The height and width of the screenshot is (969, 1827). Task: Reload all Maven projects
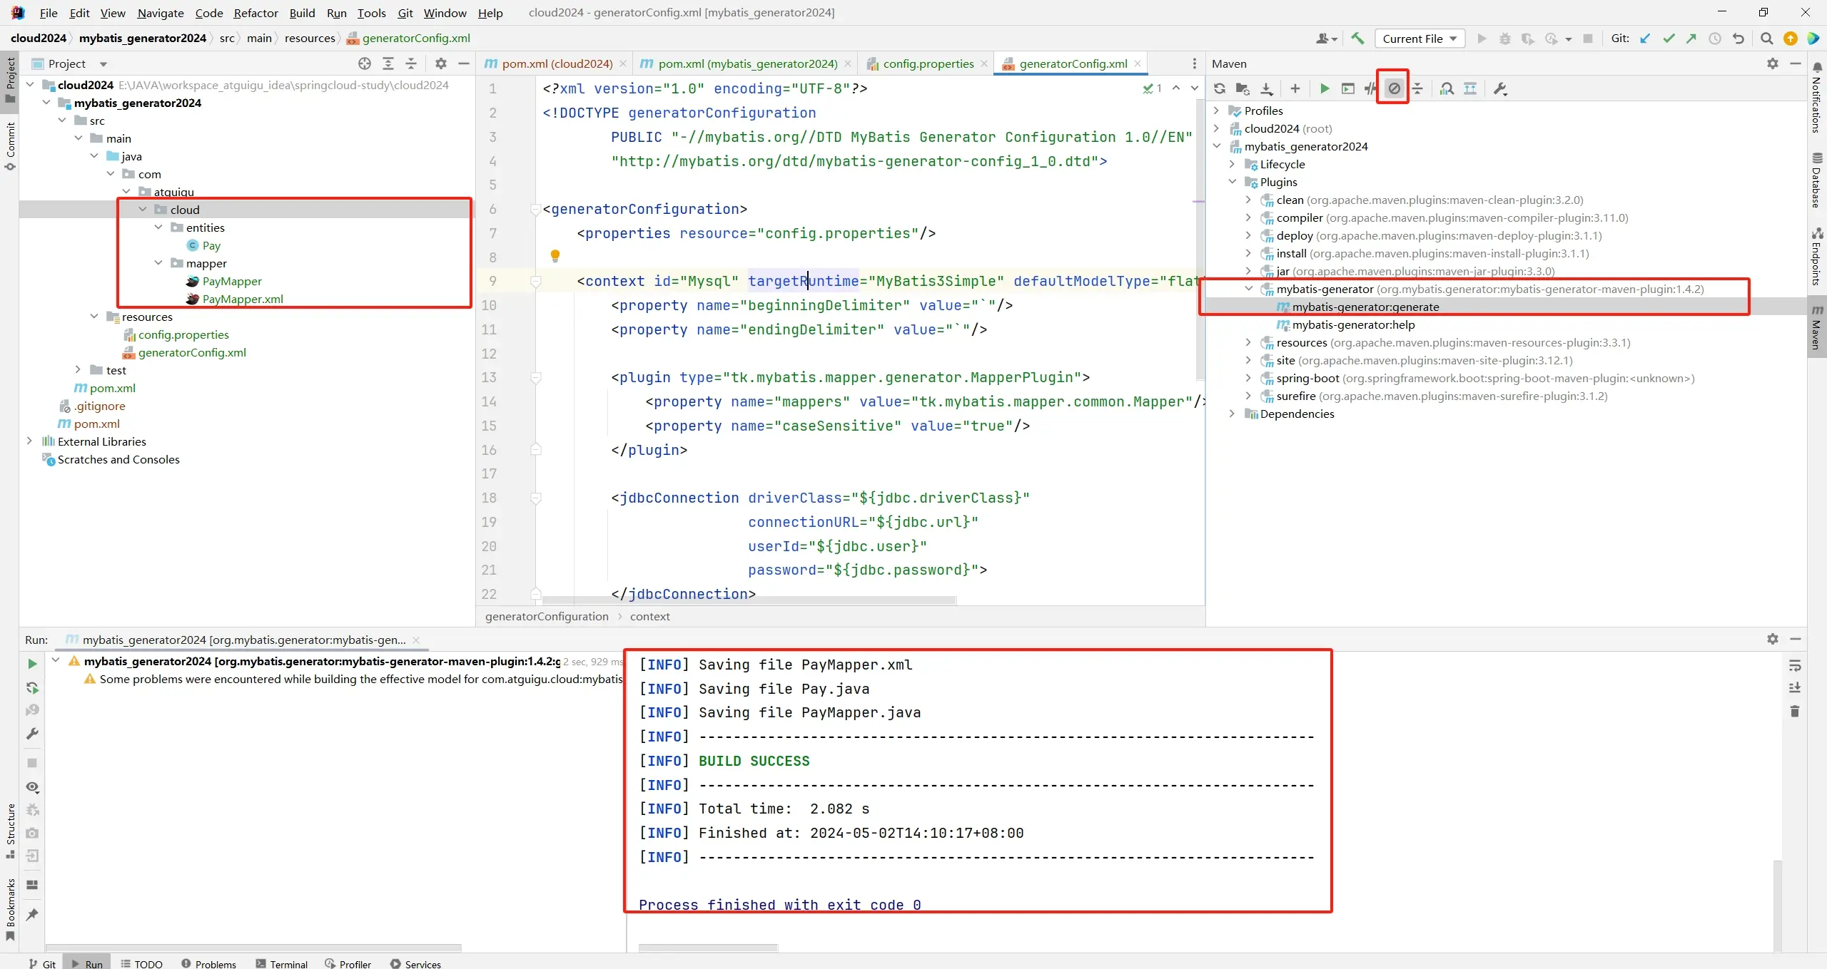tap(1220, 88)
